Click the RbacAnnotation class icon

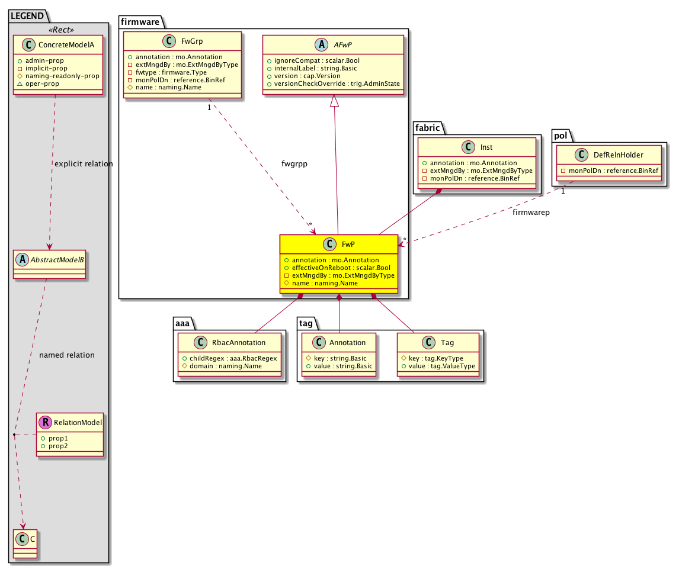(x=203, y=342)
